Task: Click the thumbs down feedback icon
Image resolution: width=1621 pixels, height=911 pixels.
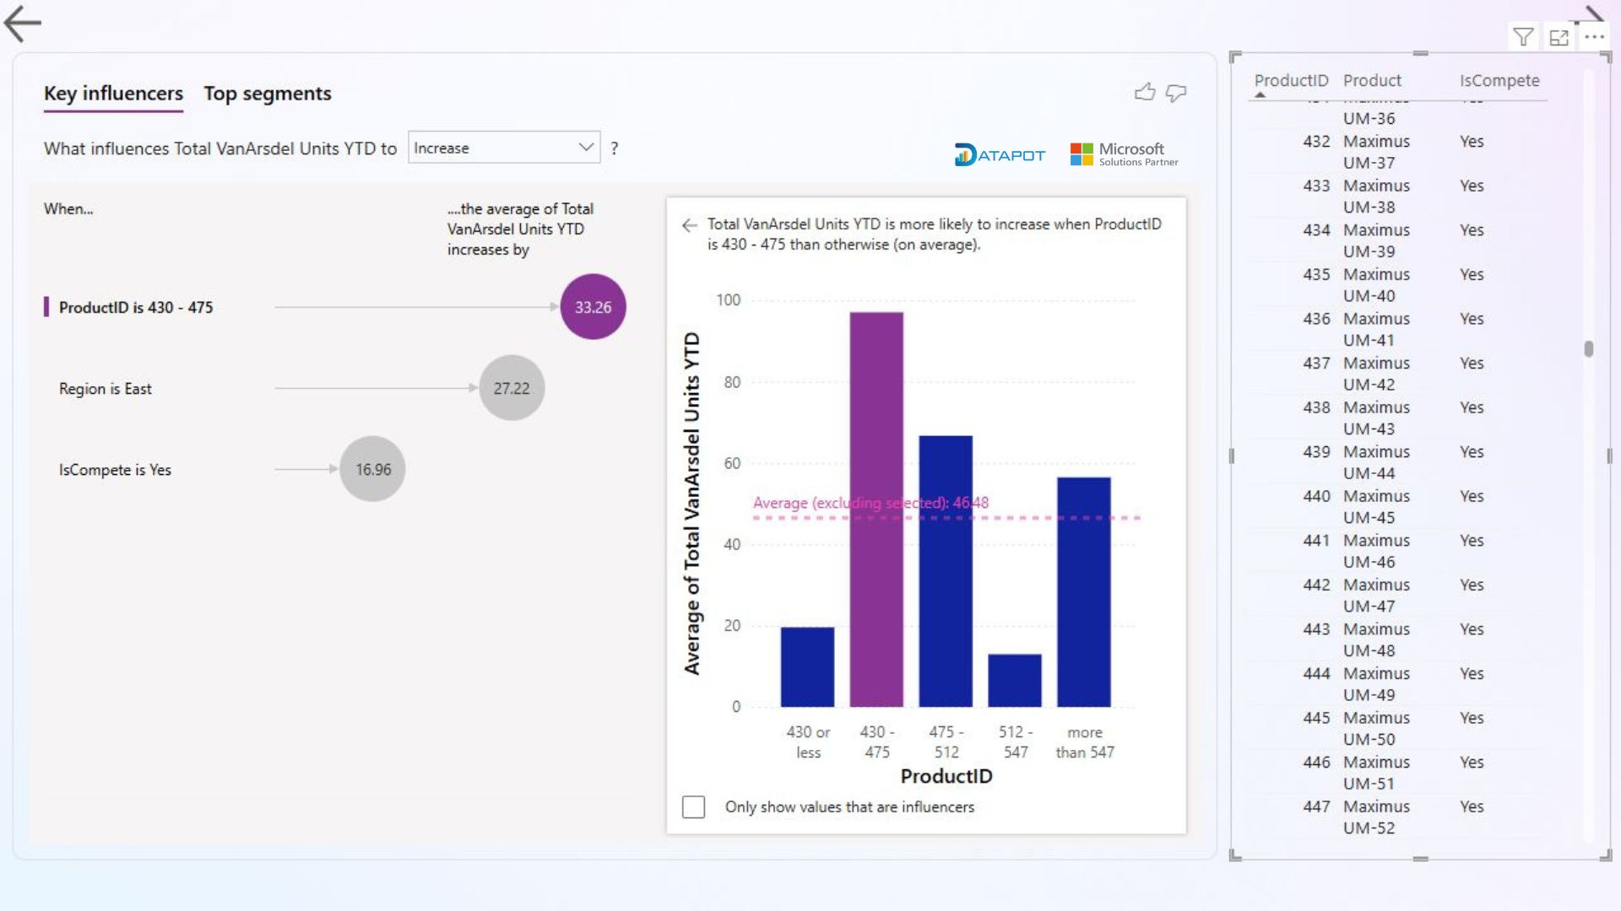Action: [x=1176, y=93]
